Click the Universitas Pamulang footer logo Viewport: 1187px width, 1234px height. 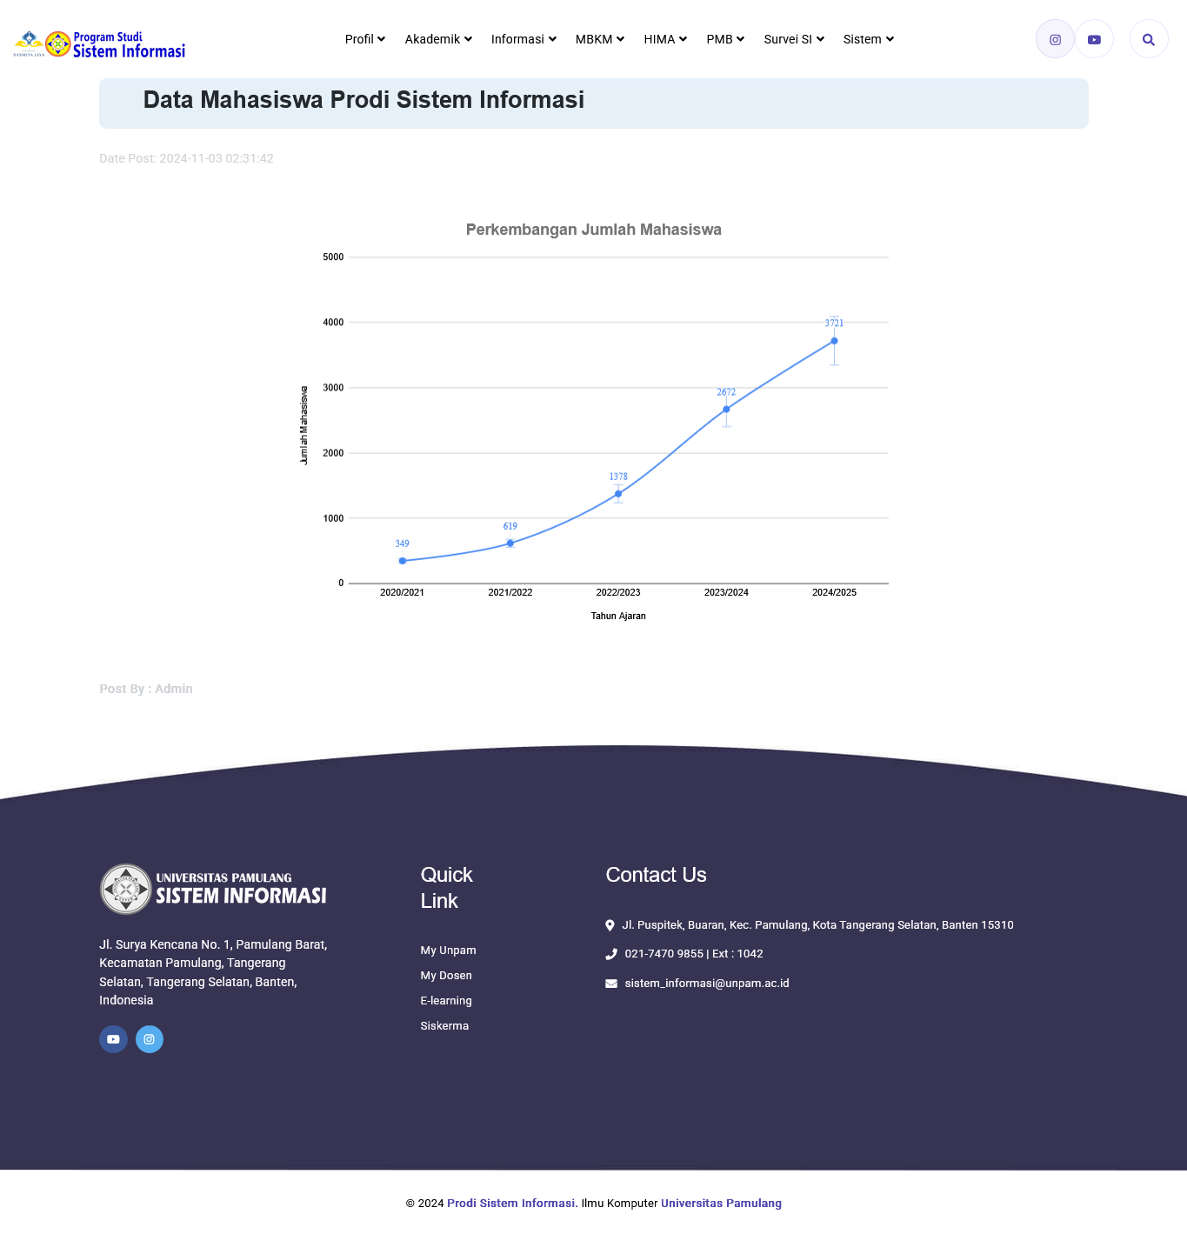click(213, 889)
